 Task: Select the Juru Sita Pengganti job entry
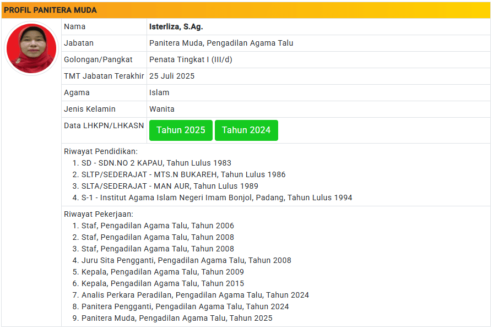[186, 260]
